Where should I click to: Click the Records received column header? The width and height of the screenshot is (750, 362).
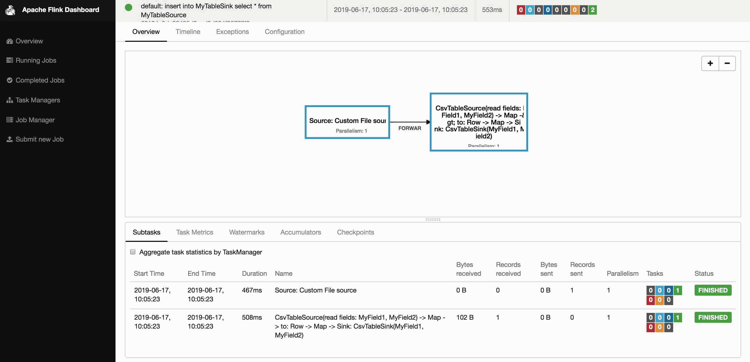click(x=508, y=269)
